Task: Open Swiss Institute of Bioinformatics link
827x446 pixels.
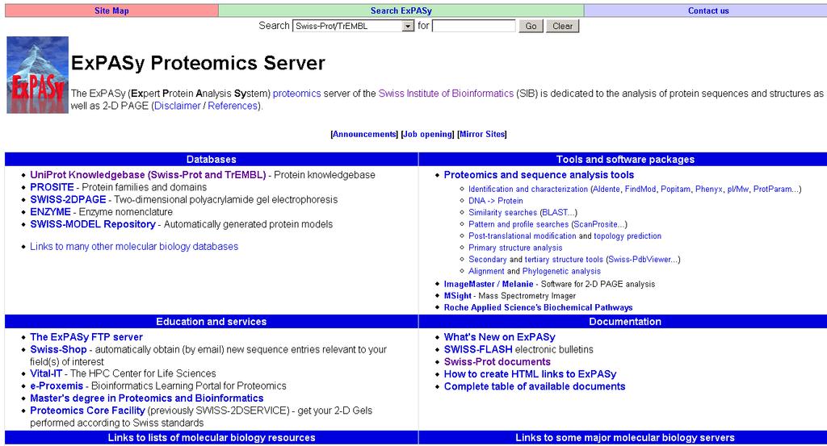Action: click(x=446, y=94)
